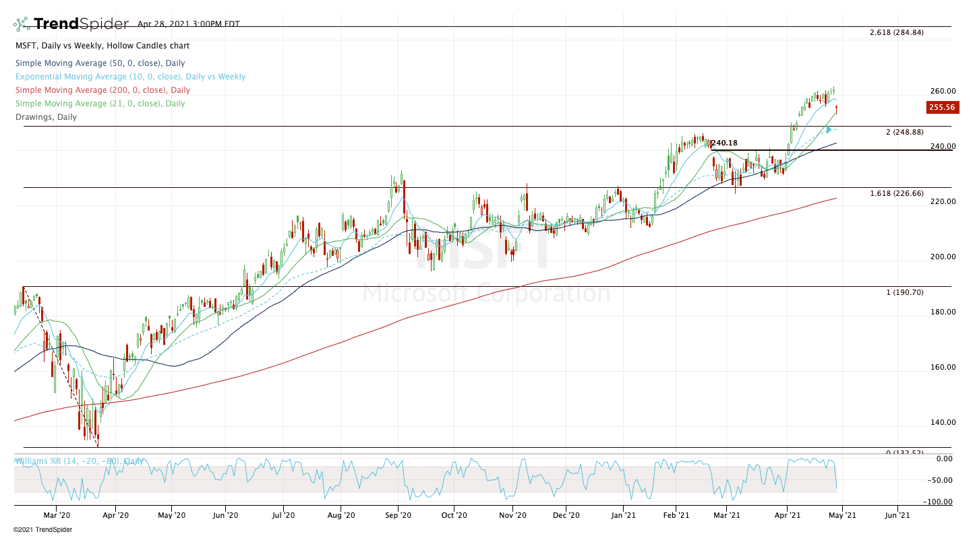Click the Drawings, Daily legend entry
The width and height of the screenshot is (973, 536).
[x=46, y=117]
